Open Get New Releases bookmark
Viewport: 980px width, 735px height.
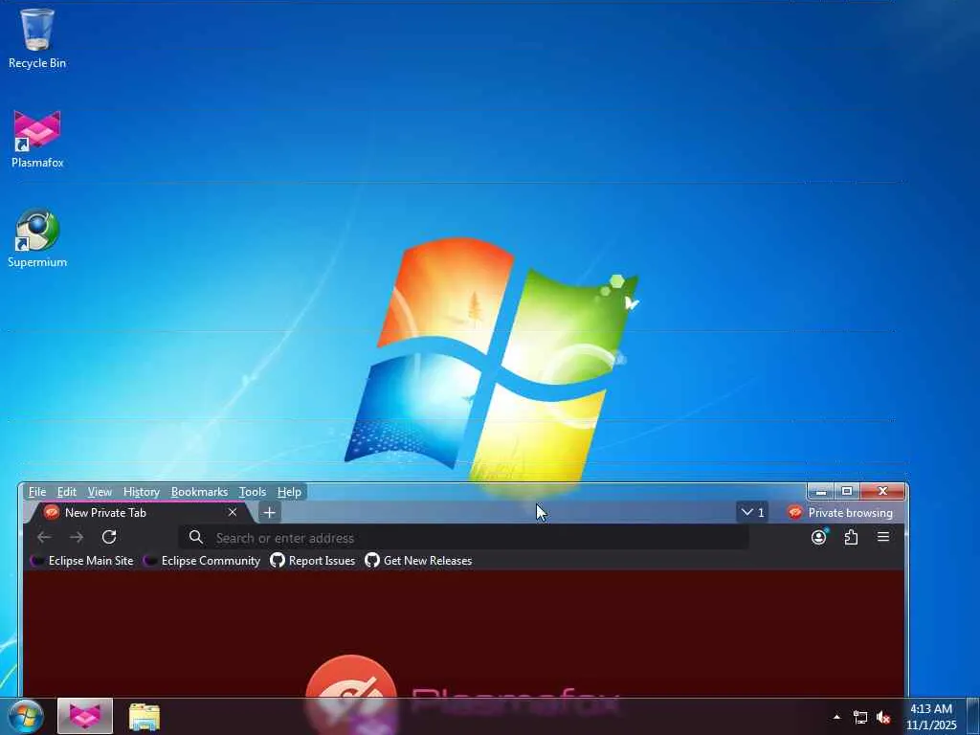418,561
